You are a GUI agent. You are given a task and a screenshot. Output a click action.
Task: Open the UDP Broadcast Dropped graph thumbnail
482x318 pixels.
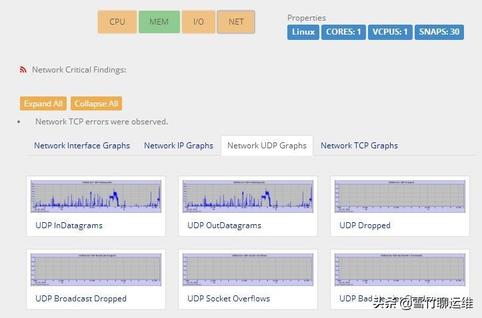click(x=96, y=270)
